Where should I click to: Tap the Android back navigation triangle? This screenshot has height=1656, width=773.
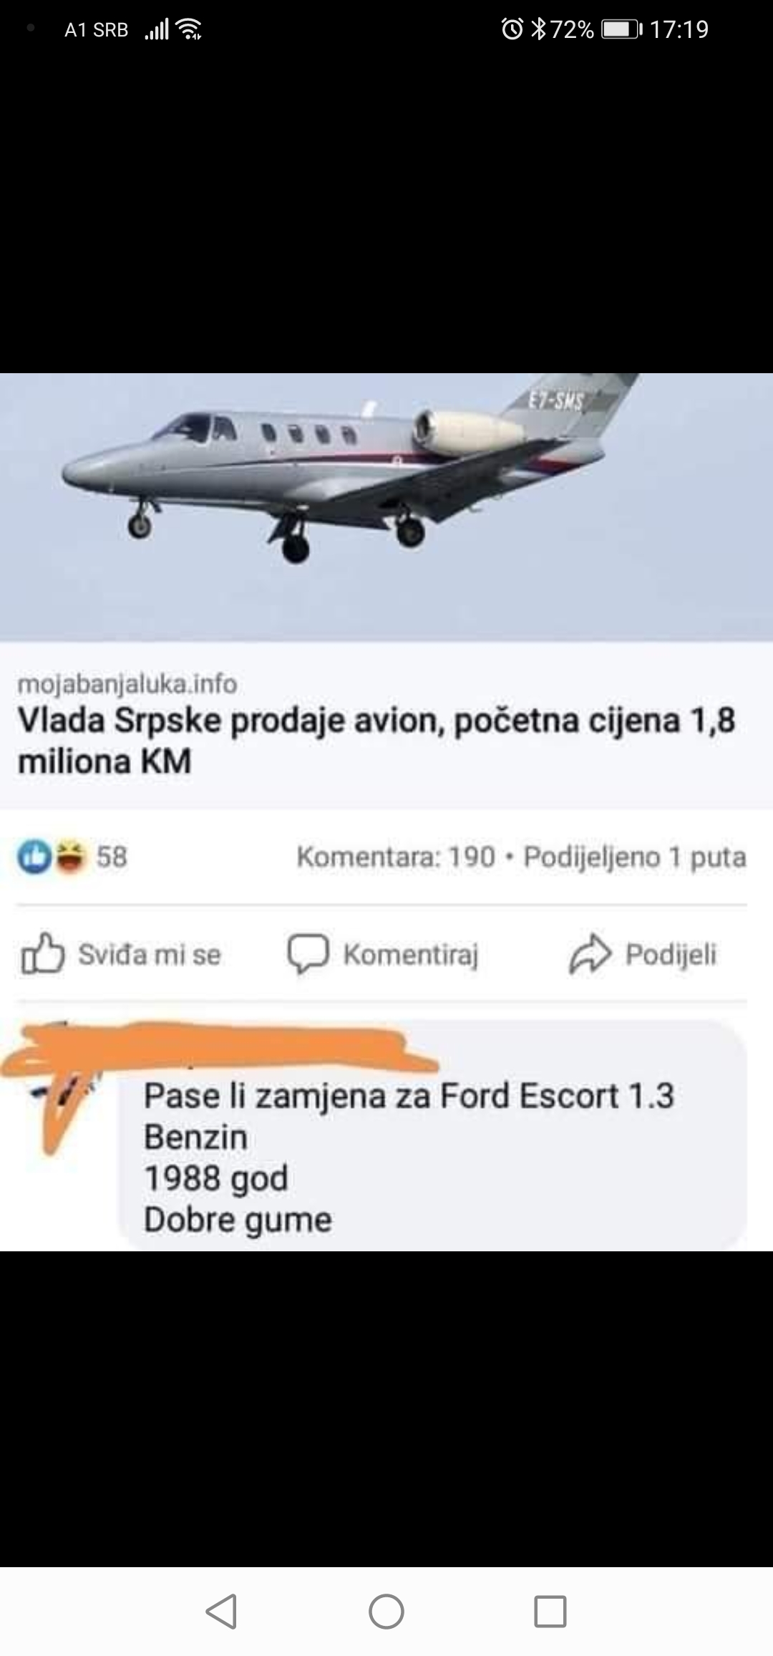tap(222, 1612)
